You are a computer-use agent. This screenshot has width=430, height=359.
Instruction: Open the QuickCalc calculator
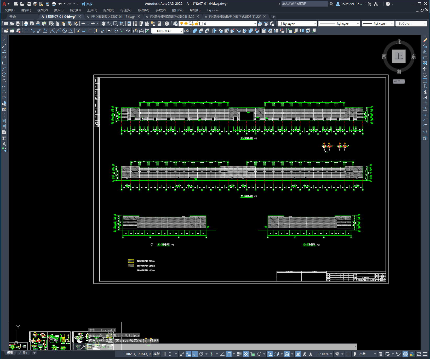(x=159, y=24)
